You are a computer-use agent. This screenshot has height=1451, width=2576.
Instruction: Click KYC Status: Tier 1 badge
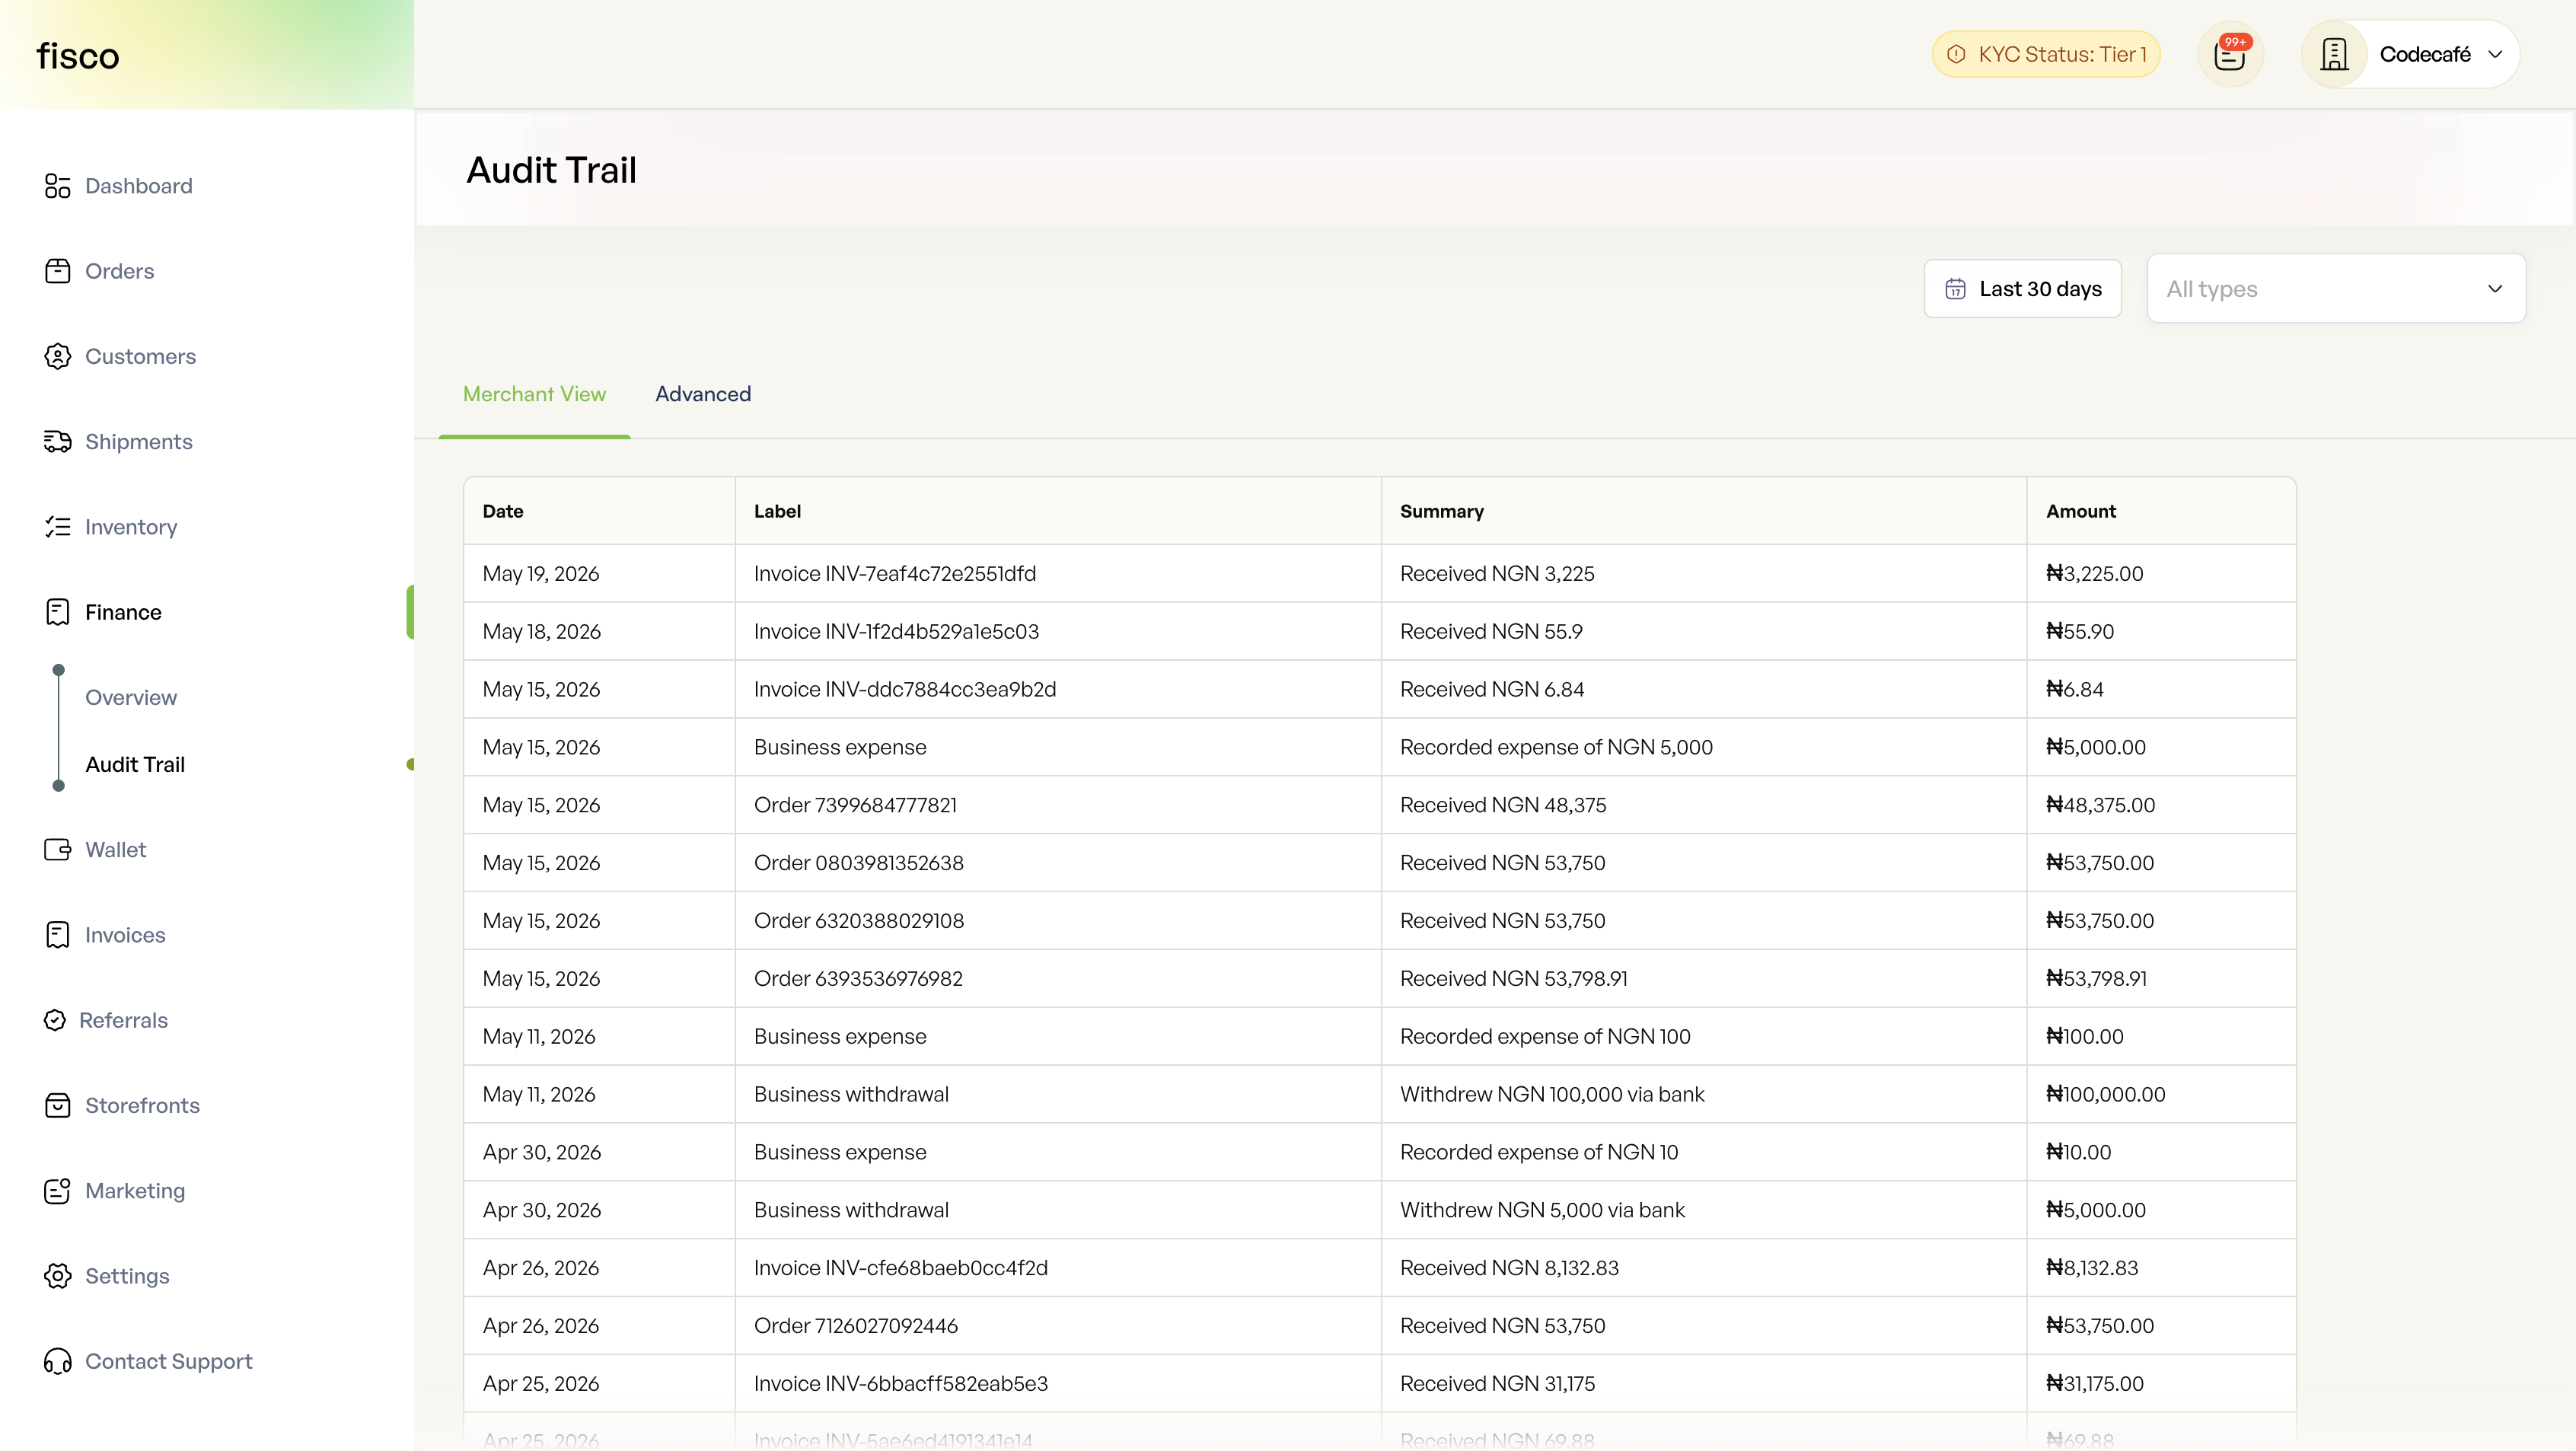click(x=2046, y=54)
